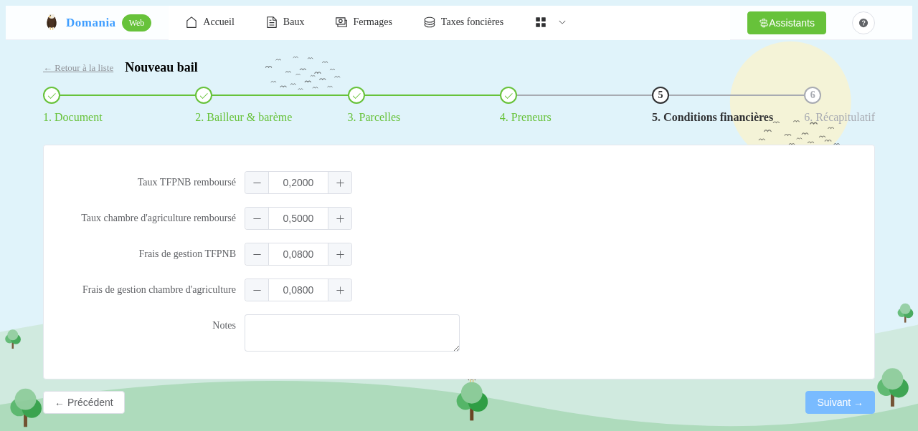Select the '5. Conditions financières' step label
The height and width of the screenshot is (431, 918).
coord(713,117)
